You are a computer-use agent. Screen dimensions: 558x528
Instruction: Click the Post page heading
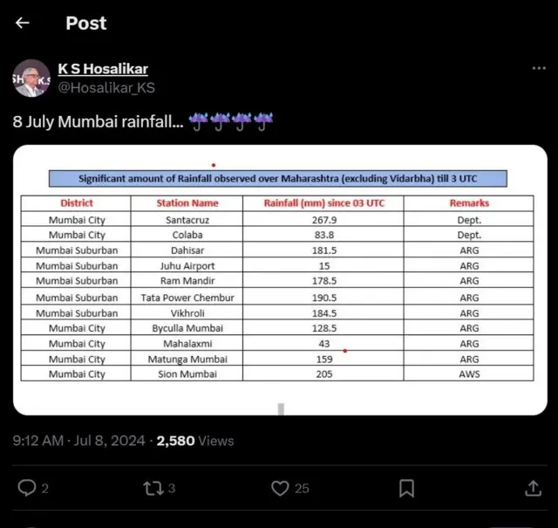point(86,24)
